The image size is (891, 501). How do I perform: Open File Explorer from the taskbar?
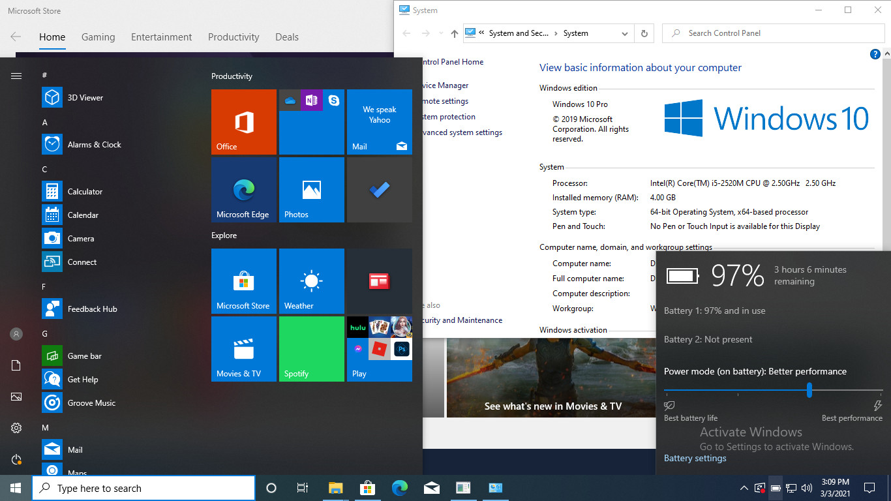point(335,488)
